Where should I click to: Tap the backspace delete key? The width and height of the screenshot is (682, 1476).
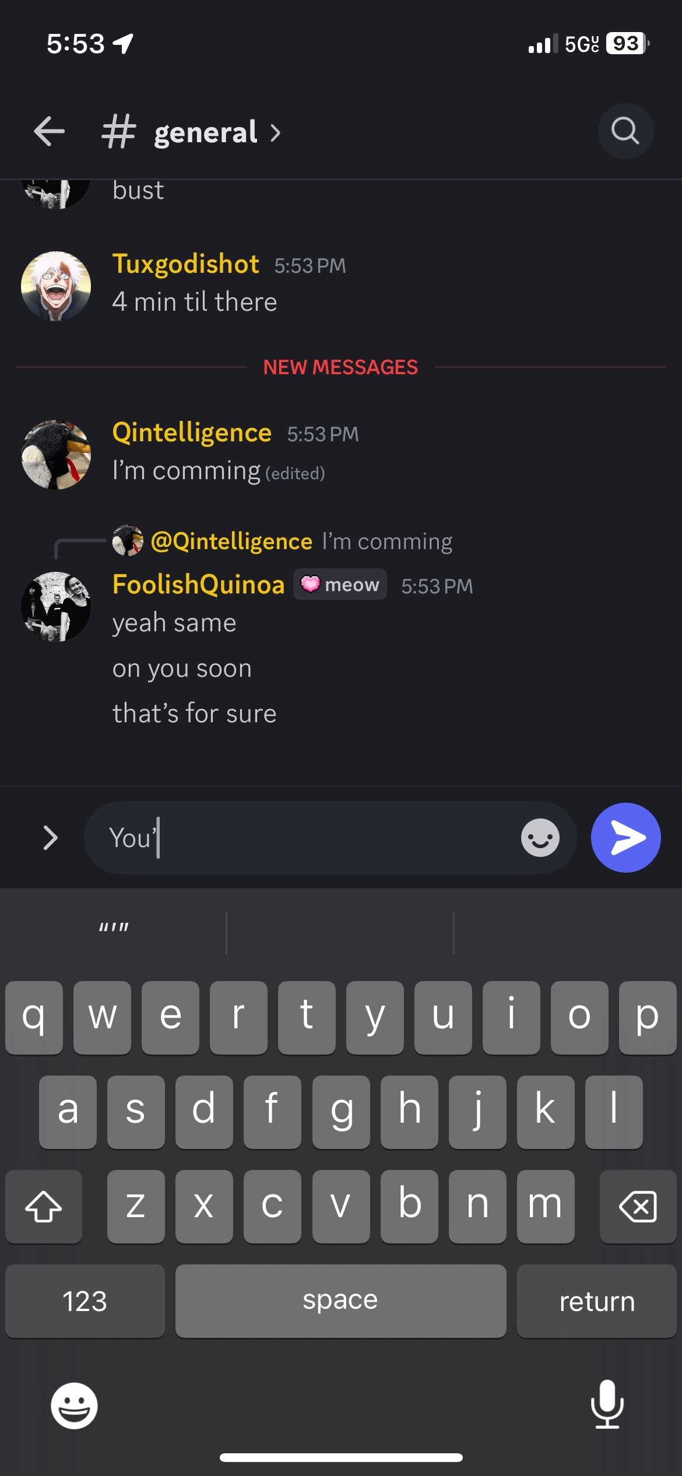coord(638,1206)
